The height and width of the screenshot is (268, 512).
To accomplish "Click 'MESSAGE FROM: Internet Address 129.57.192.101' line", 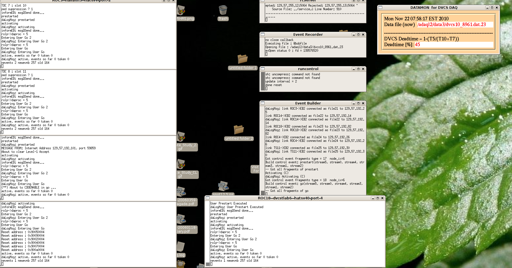I will pyautogui.click(x=49, y=148).
